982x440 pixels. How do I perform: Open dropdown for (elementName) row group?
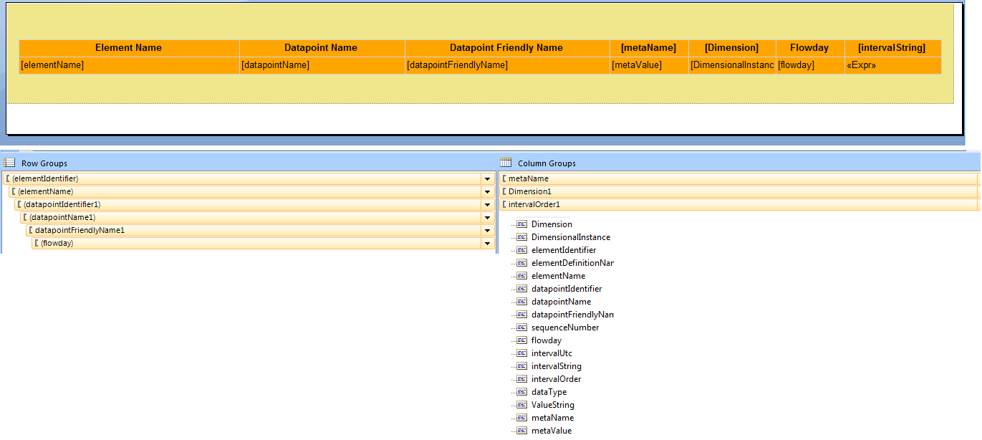(x=487, y=191)
